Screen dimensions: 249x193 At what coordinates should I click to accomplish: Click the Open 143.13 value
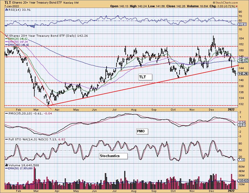click(x=120, y=6)
